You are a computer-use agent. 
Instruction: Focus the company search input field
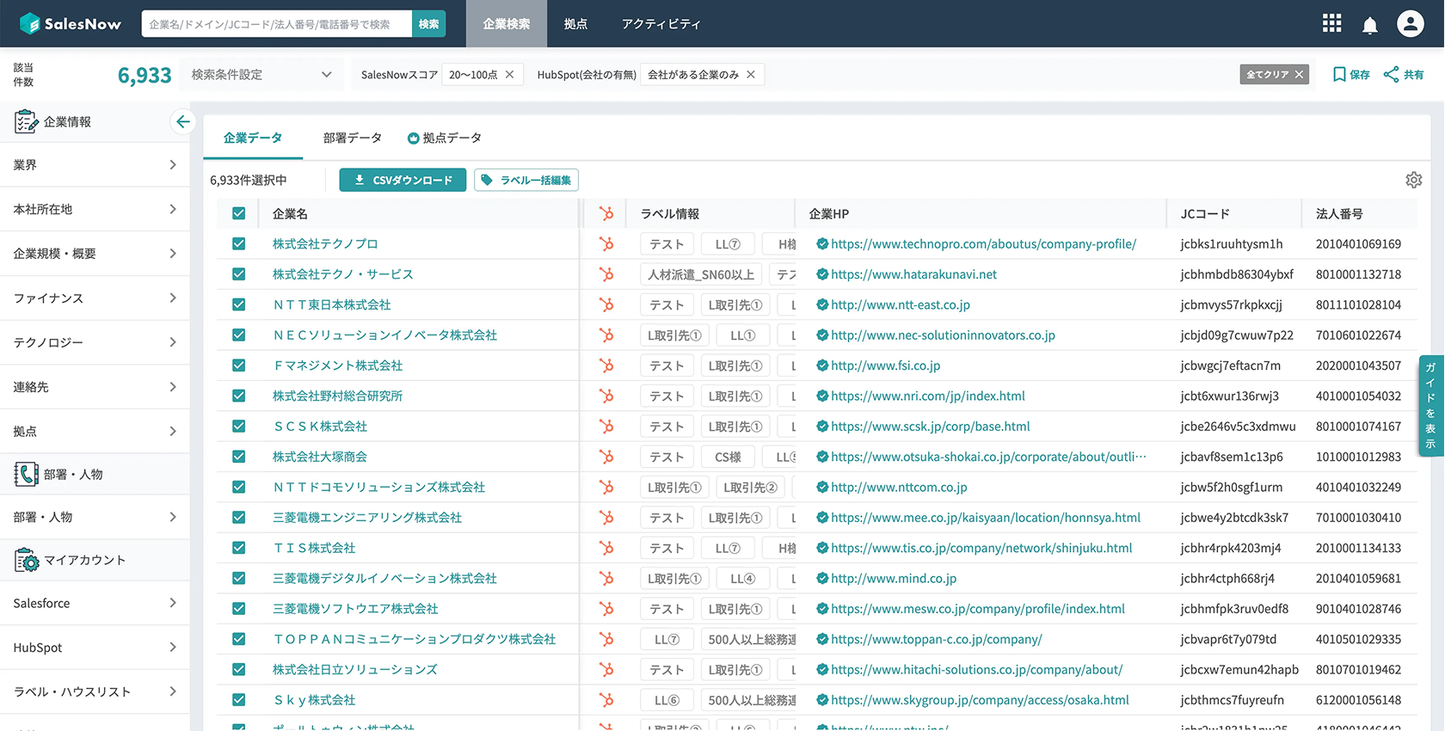coord(277,24)
